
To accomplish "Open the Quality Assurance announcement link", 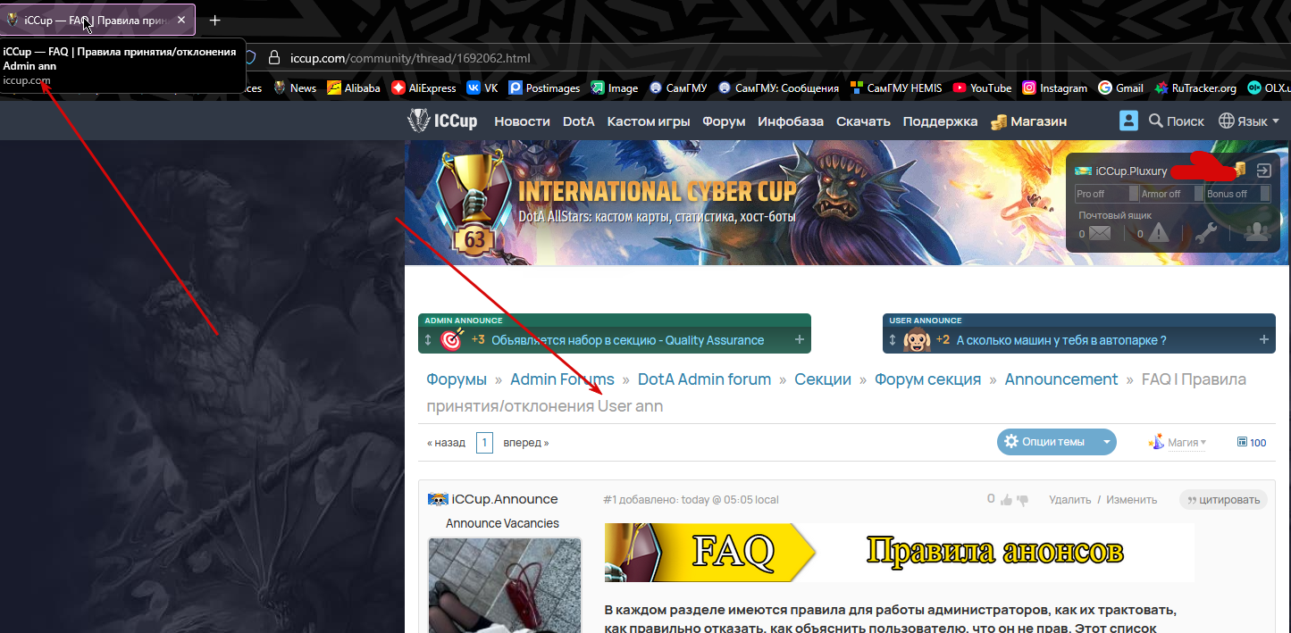I will [x=627, y=340].
